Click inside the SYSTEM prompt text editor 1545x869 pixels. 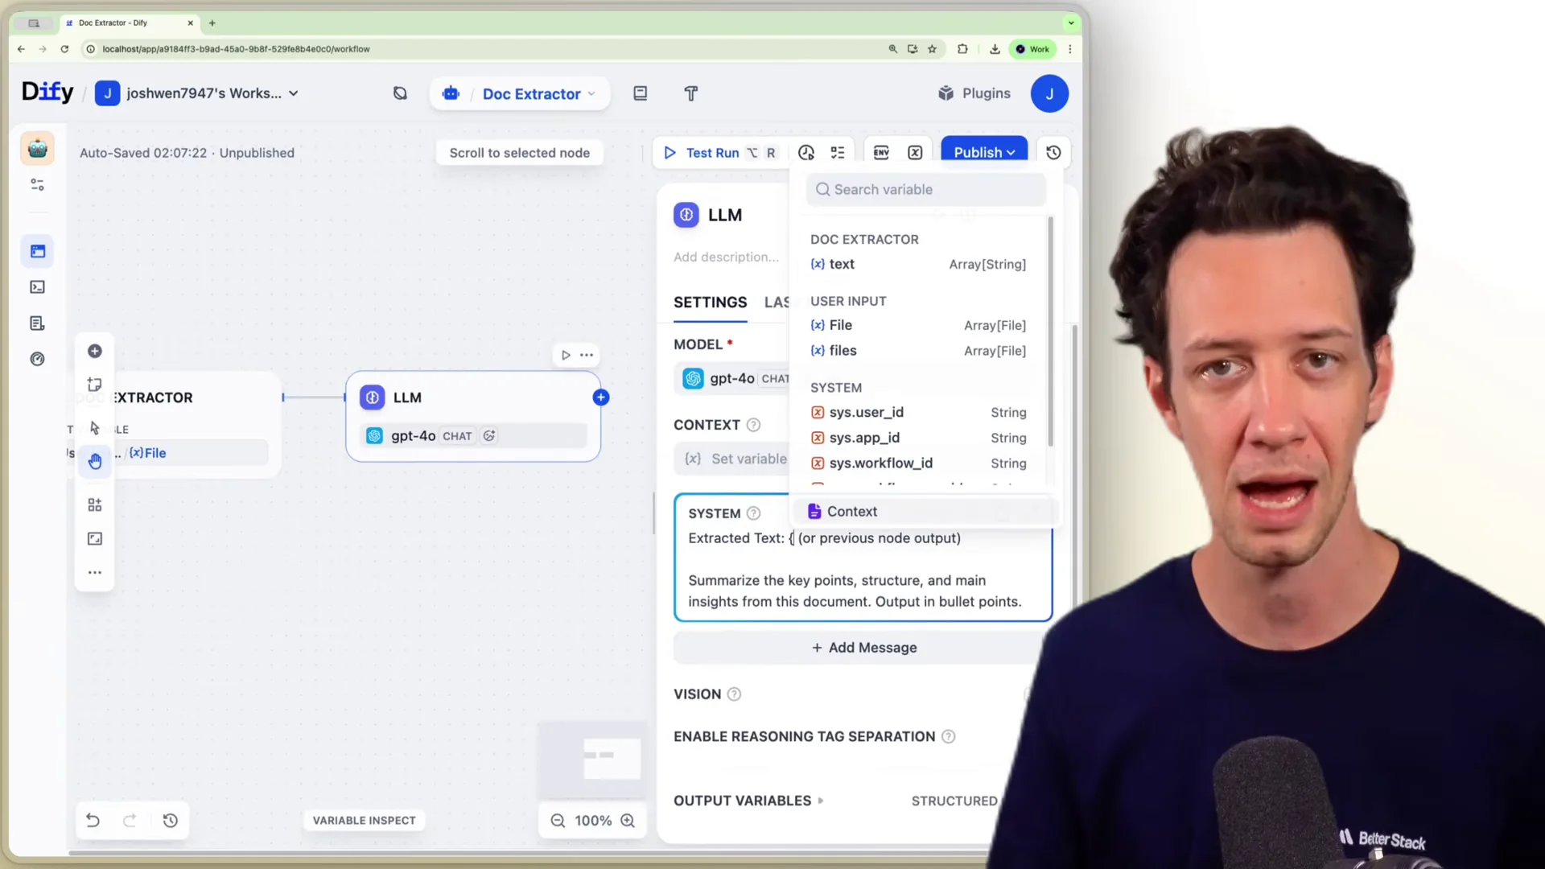[863, 570]
